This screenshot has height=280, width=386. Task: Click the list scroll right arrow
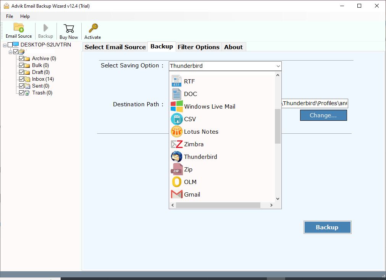tap(271, 205)
